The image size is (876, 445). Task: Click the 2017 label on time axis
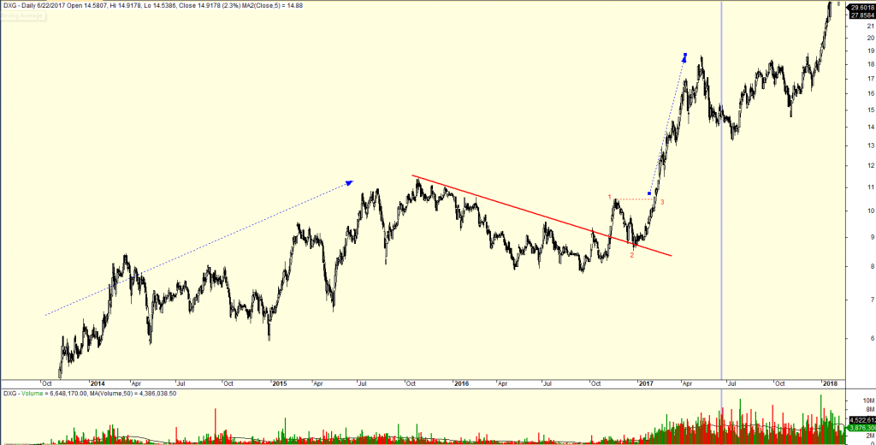645,384
